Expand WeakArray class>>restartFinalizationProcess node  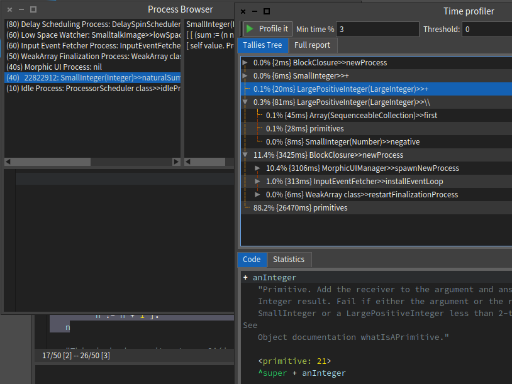tap(258, 195)
